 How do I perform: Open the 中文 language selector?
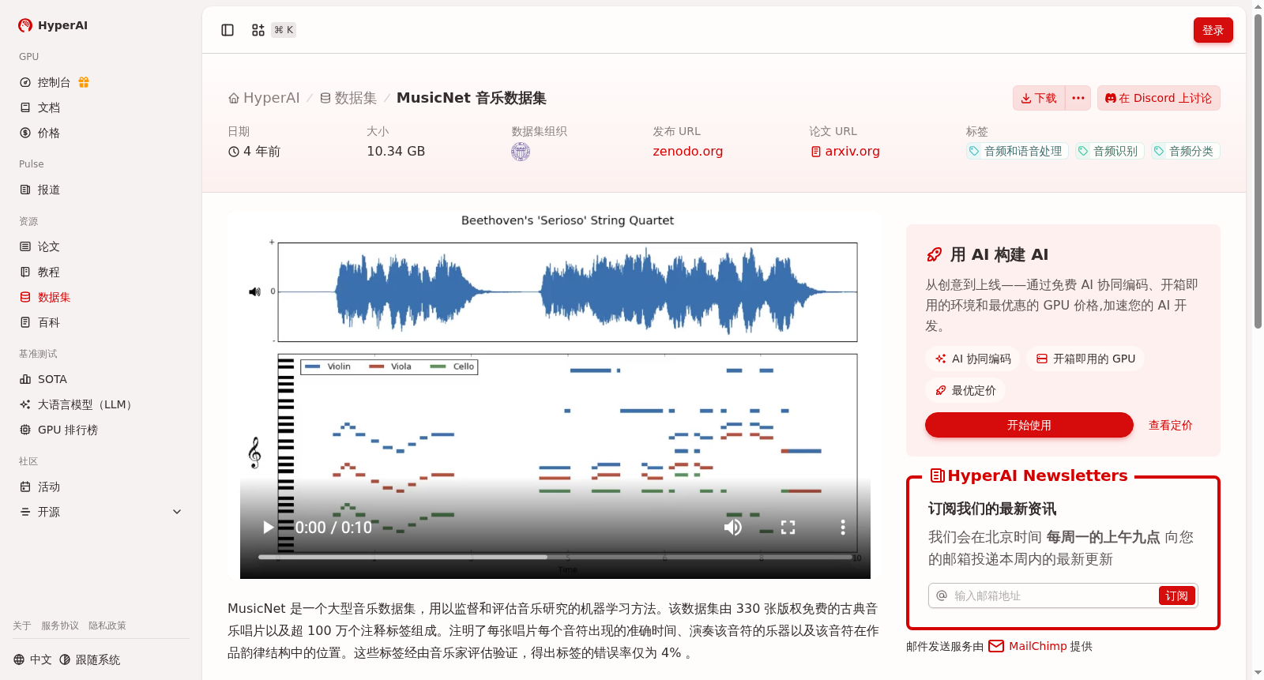coord(32,659)
